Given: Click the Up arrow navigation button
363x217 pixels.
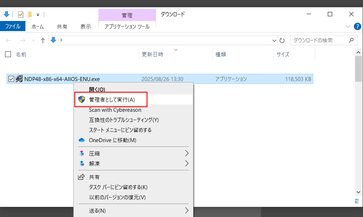Looking at the screenshot, I should pos(43,41).
